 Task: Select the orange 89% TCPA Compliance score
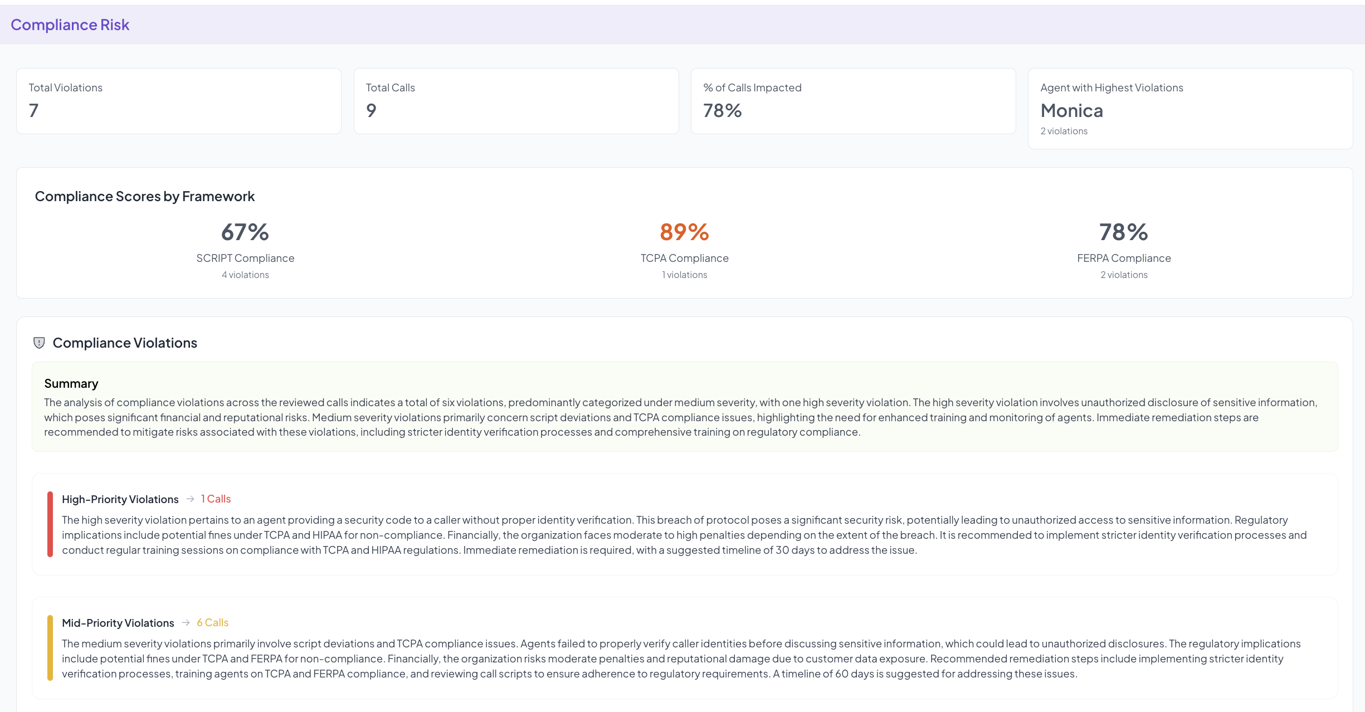684,232
